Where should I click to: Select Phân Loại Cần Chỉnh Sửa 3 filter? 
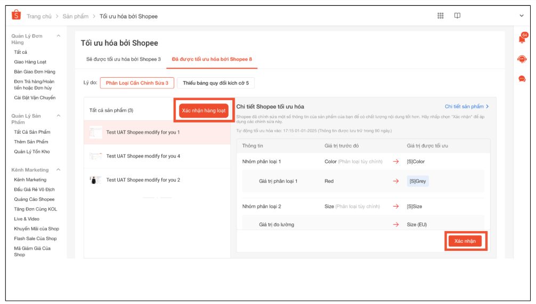tap(137, 83)
